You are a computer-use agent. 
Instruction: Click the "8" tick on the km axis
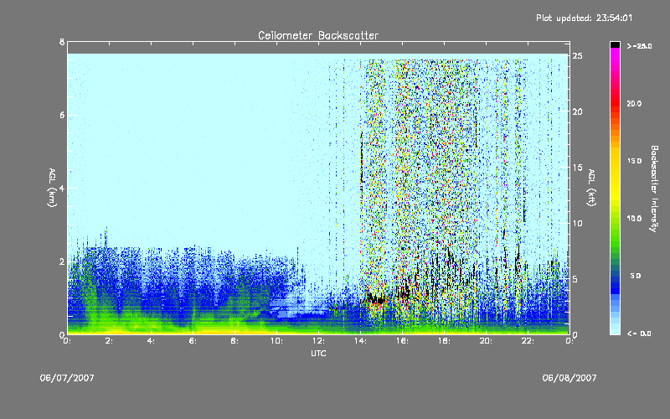point(62,42)
